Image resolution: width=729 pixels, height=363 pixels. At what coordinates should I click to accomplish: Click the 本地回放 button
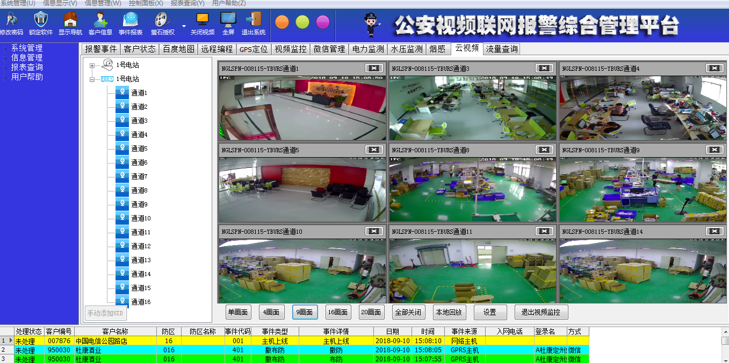click(450, 312)
